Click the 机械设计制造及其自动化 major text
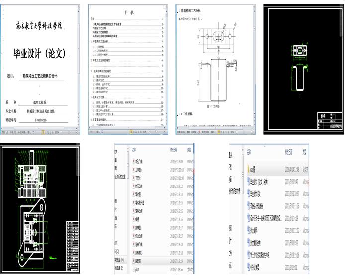Image resolution: width=345 pixels, height=279 pixels. coord(41,111)
